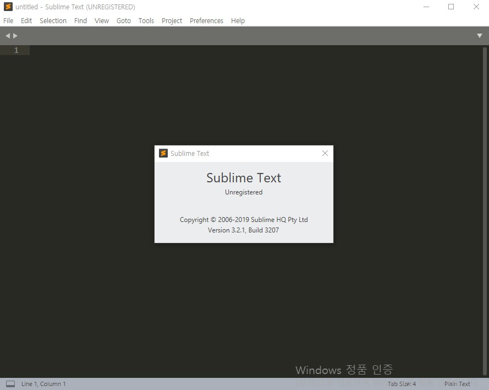Maximize the Sublime Text window
Screen dimensions: 489x390
coord(451,7)
